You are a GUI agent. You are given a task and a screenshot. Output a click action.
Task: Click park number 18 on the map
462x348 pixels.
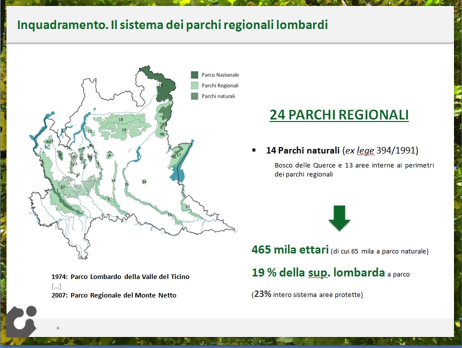point(121,120)
